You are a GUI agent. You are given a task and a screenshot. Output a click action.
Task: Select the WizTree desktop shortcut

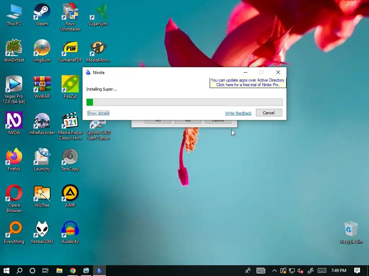pos(42,197)
